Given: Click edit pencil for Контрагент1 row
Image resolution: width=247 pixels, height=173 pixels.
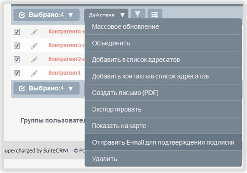Looking at the screenshot, I should coord(34,73).
